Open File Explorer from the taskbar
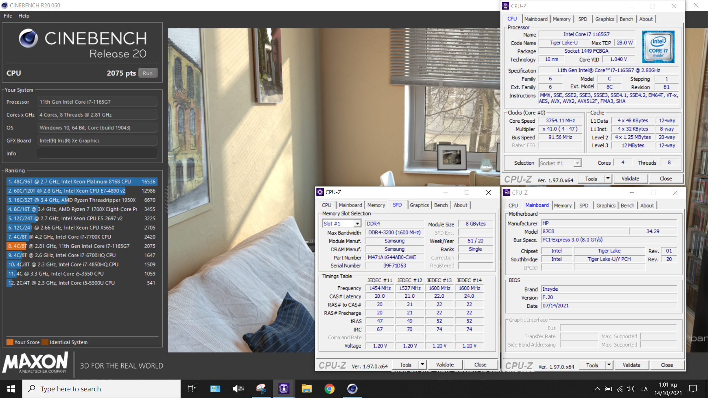The height and width of the screenshot is (398, 708). point(307,389)
